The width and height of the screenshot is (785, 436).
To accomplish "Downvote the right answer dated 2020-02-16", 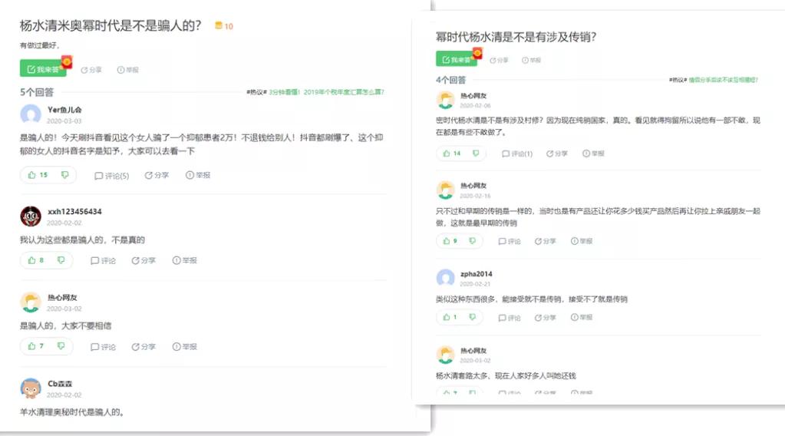I will point(473,241).
